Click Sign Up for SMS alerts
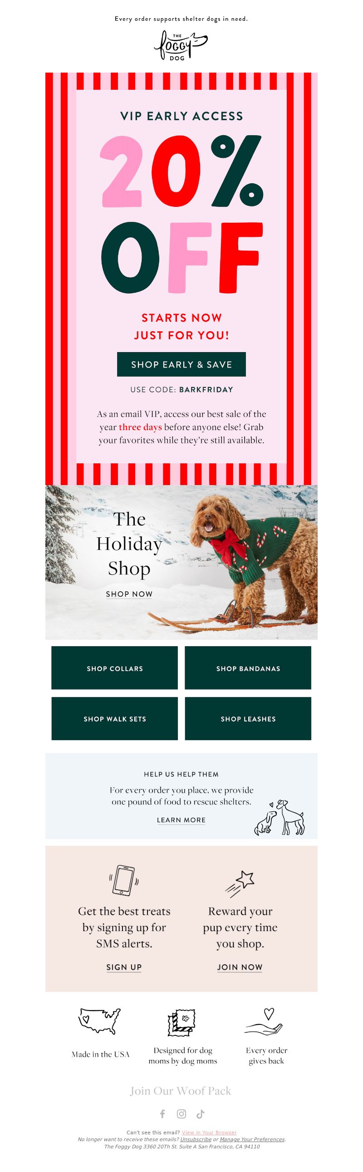 (x=124, y=967)
